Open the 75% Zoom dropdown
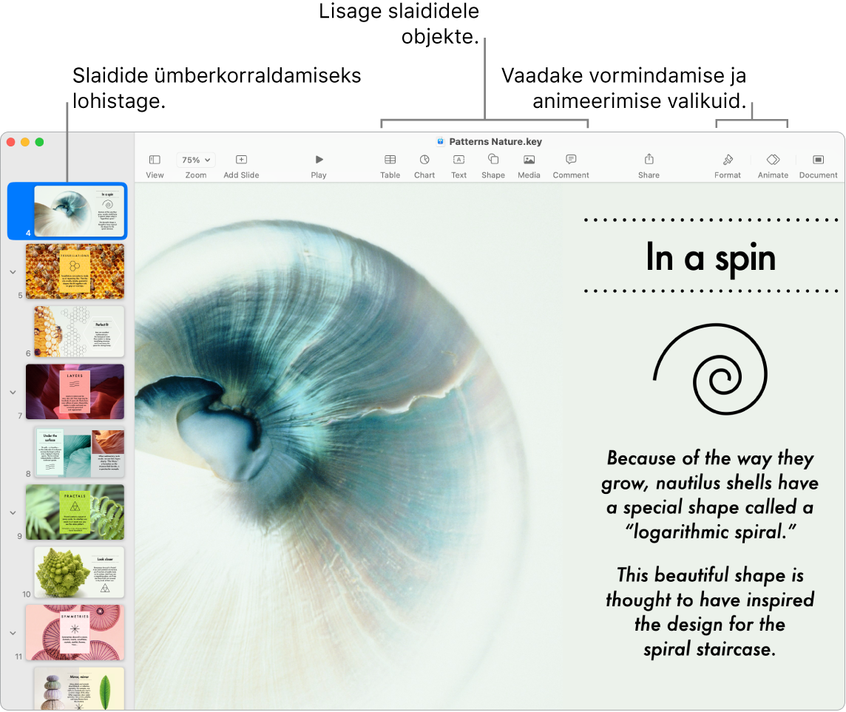 [196, 160]
